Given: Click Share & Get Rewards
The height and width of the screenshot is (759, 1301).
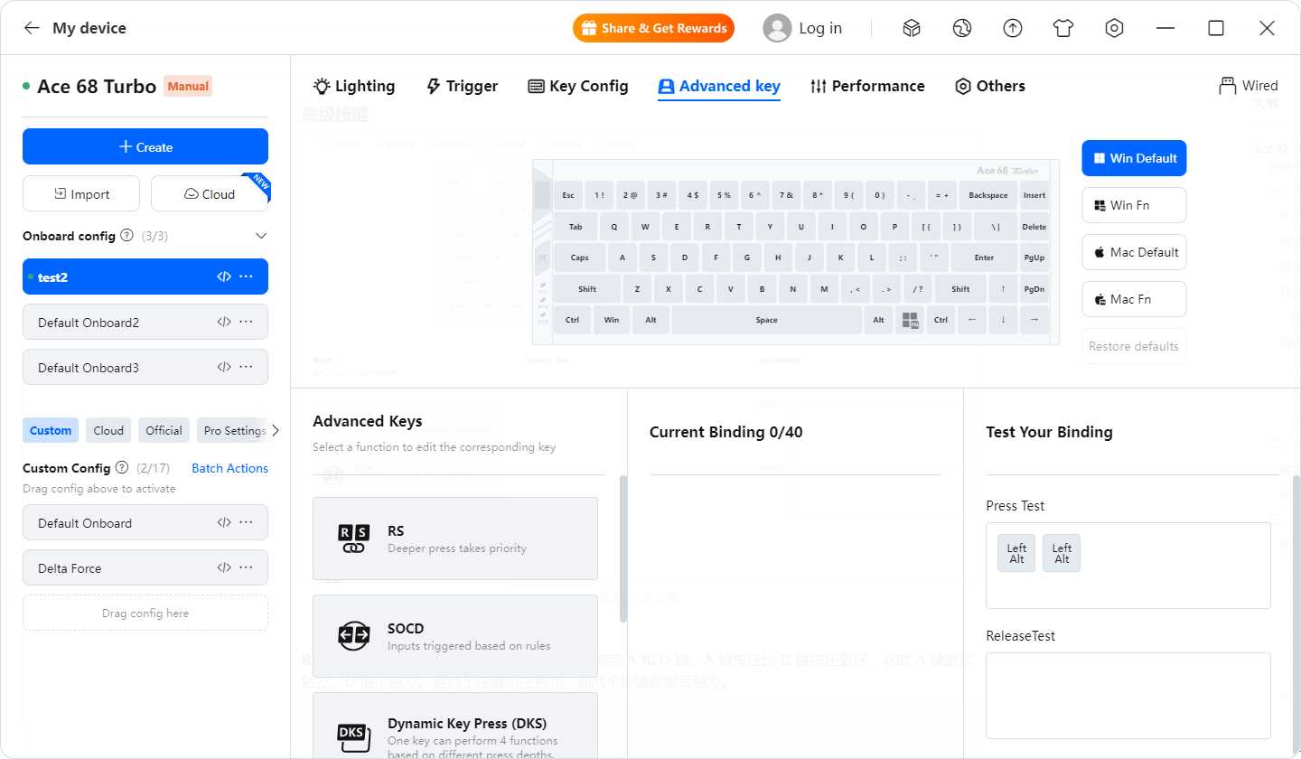Looking at the screenshot, I should (x=653, y=28).
